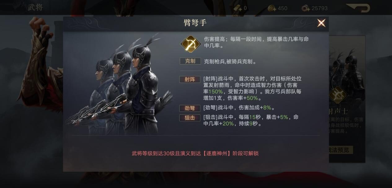Viewport: 392px width, 188px height.
Task: Click the red unlock requirement text
Action: coord(195,153)
